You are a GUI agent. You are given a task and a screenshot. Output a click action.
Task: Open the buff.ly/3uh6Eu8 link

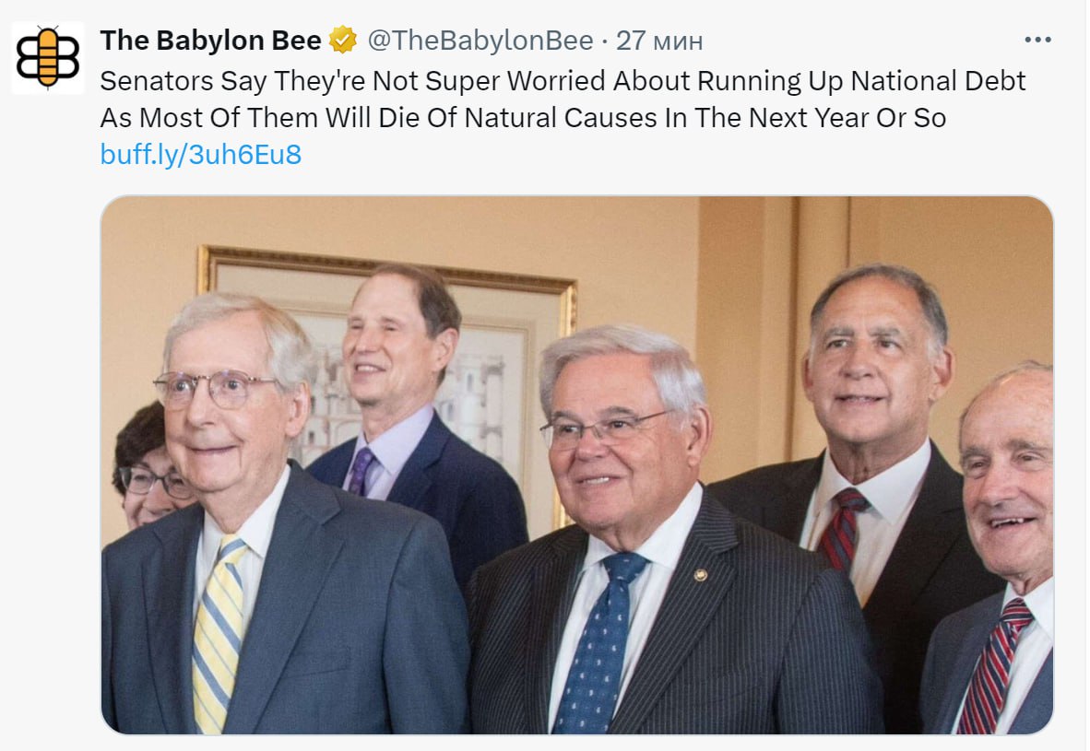coord(201,154)
